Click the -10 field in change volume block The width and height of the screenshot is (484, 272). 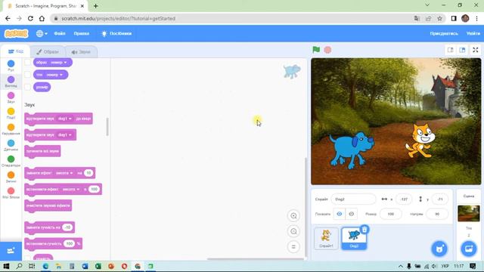pos(67,227)
